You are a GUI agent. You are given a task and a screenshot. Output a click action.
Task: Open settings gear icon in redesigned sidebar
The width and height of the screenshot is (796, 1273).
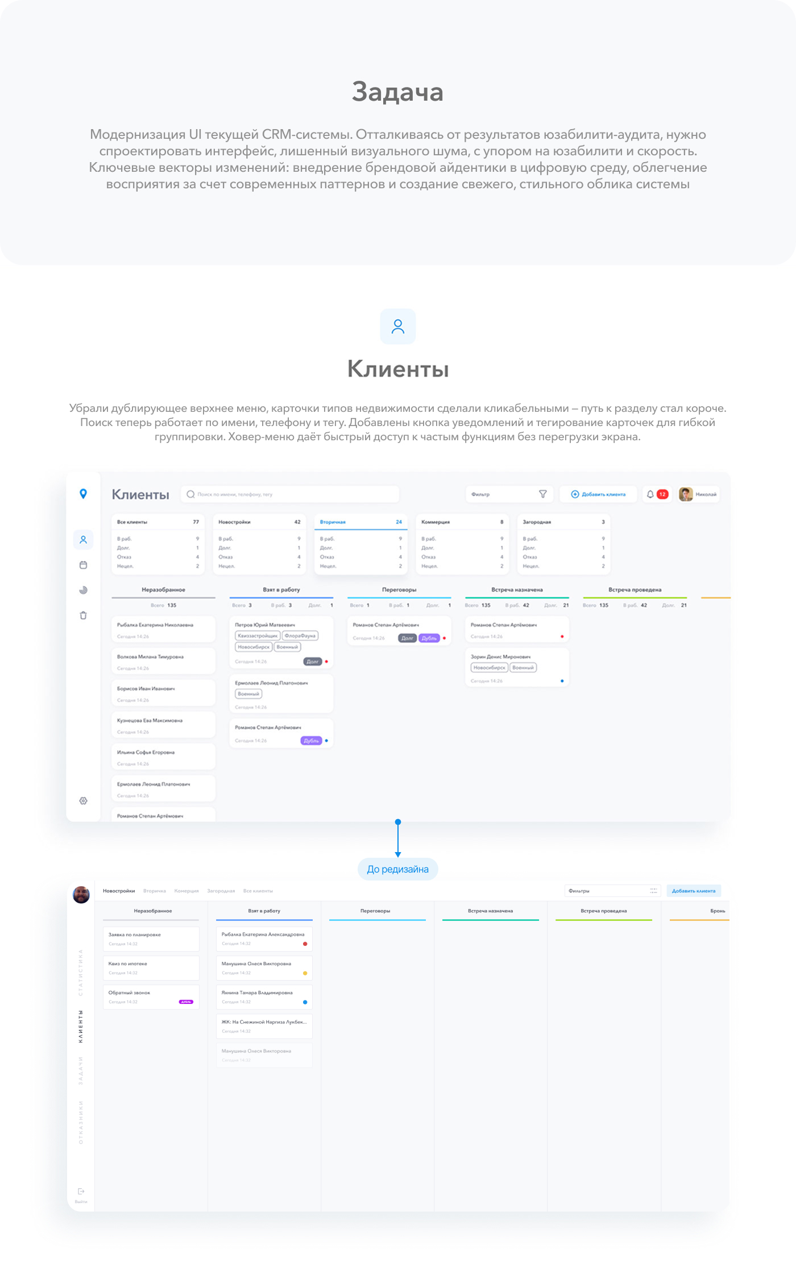coord(83,801)
